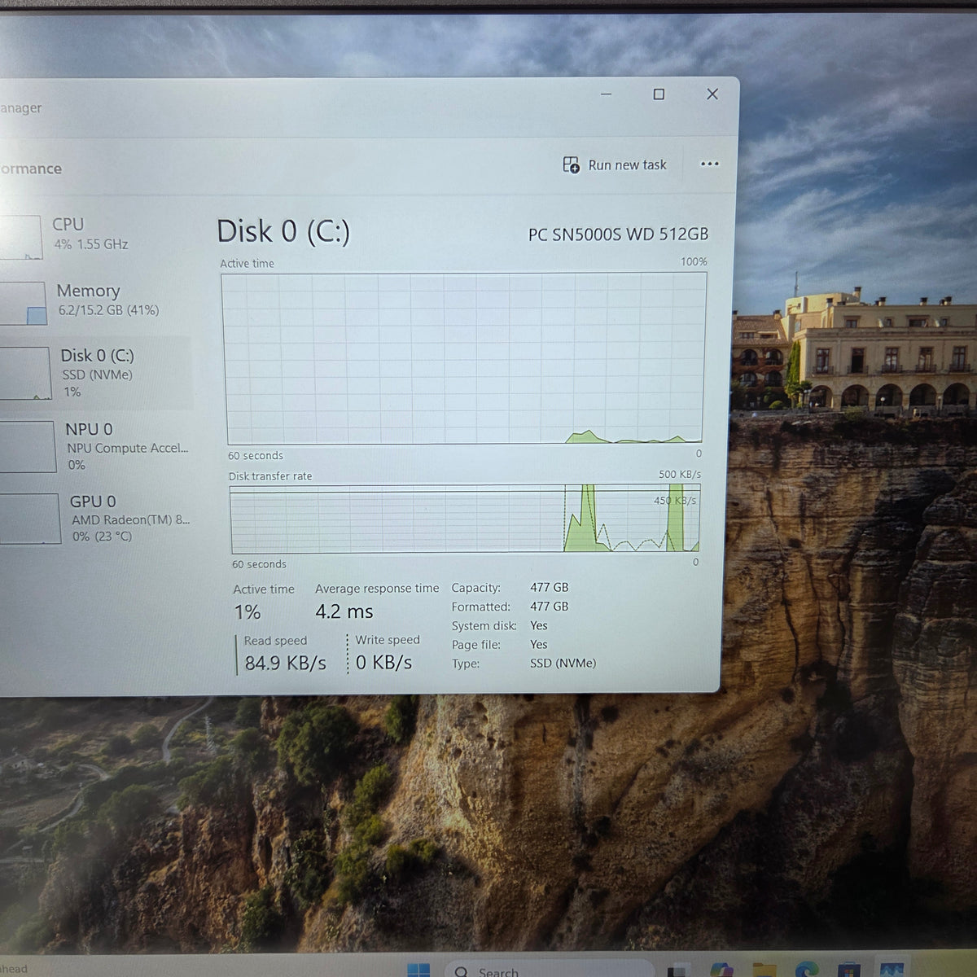Click the 'PC SN5000S WD 512GB' model text
977x977 pixels.
(x=618, y=234)
